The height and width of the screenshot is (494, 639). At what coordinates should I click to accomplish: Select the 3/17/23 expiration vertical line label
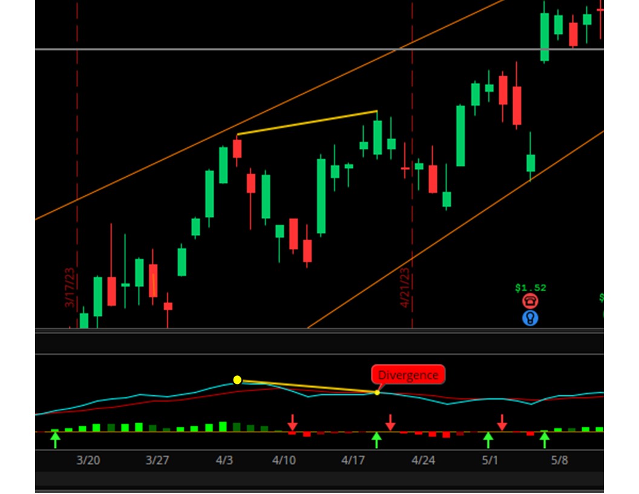pos(70,288)
